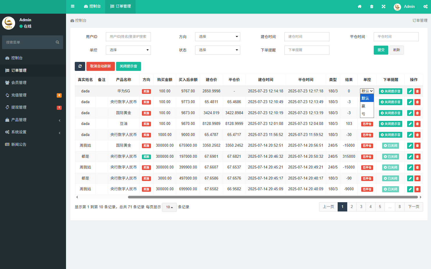Click the green 提交 button

(381, 50)
